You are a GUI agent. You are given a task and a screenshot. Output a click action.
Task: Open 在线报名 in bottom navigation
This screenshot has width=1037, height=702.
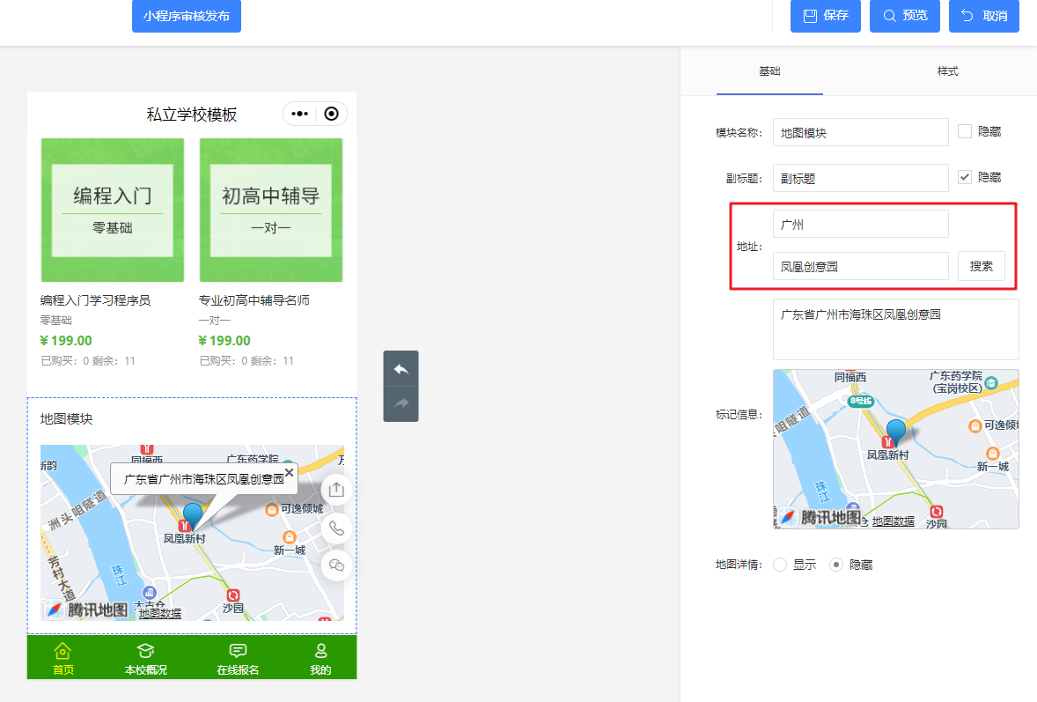click(238, 658)
